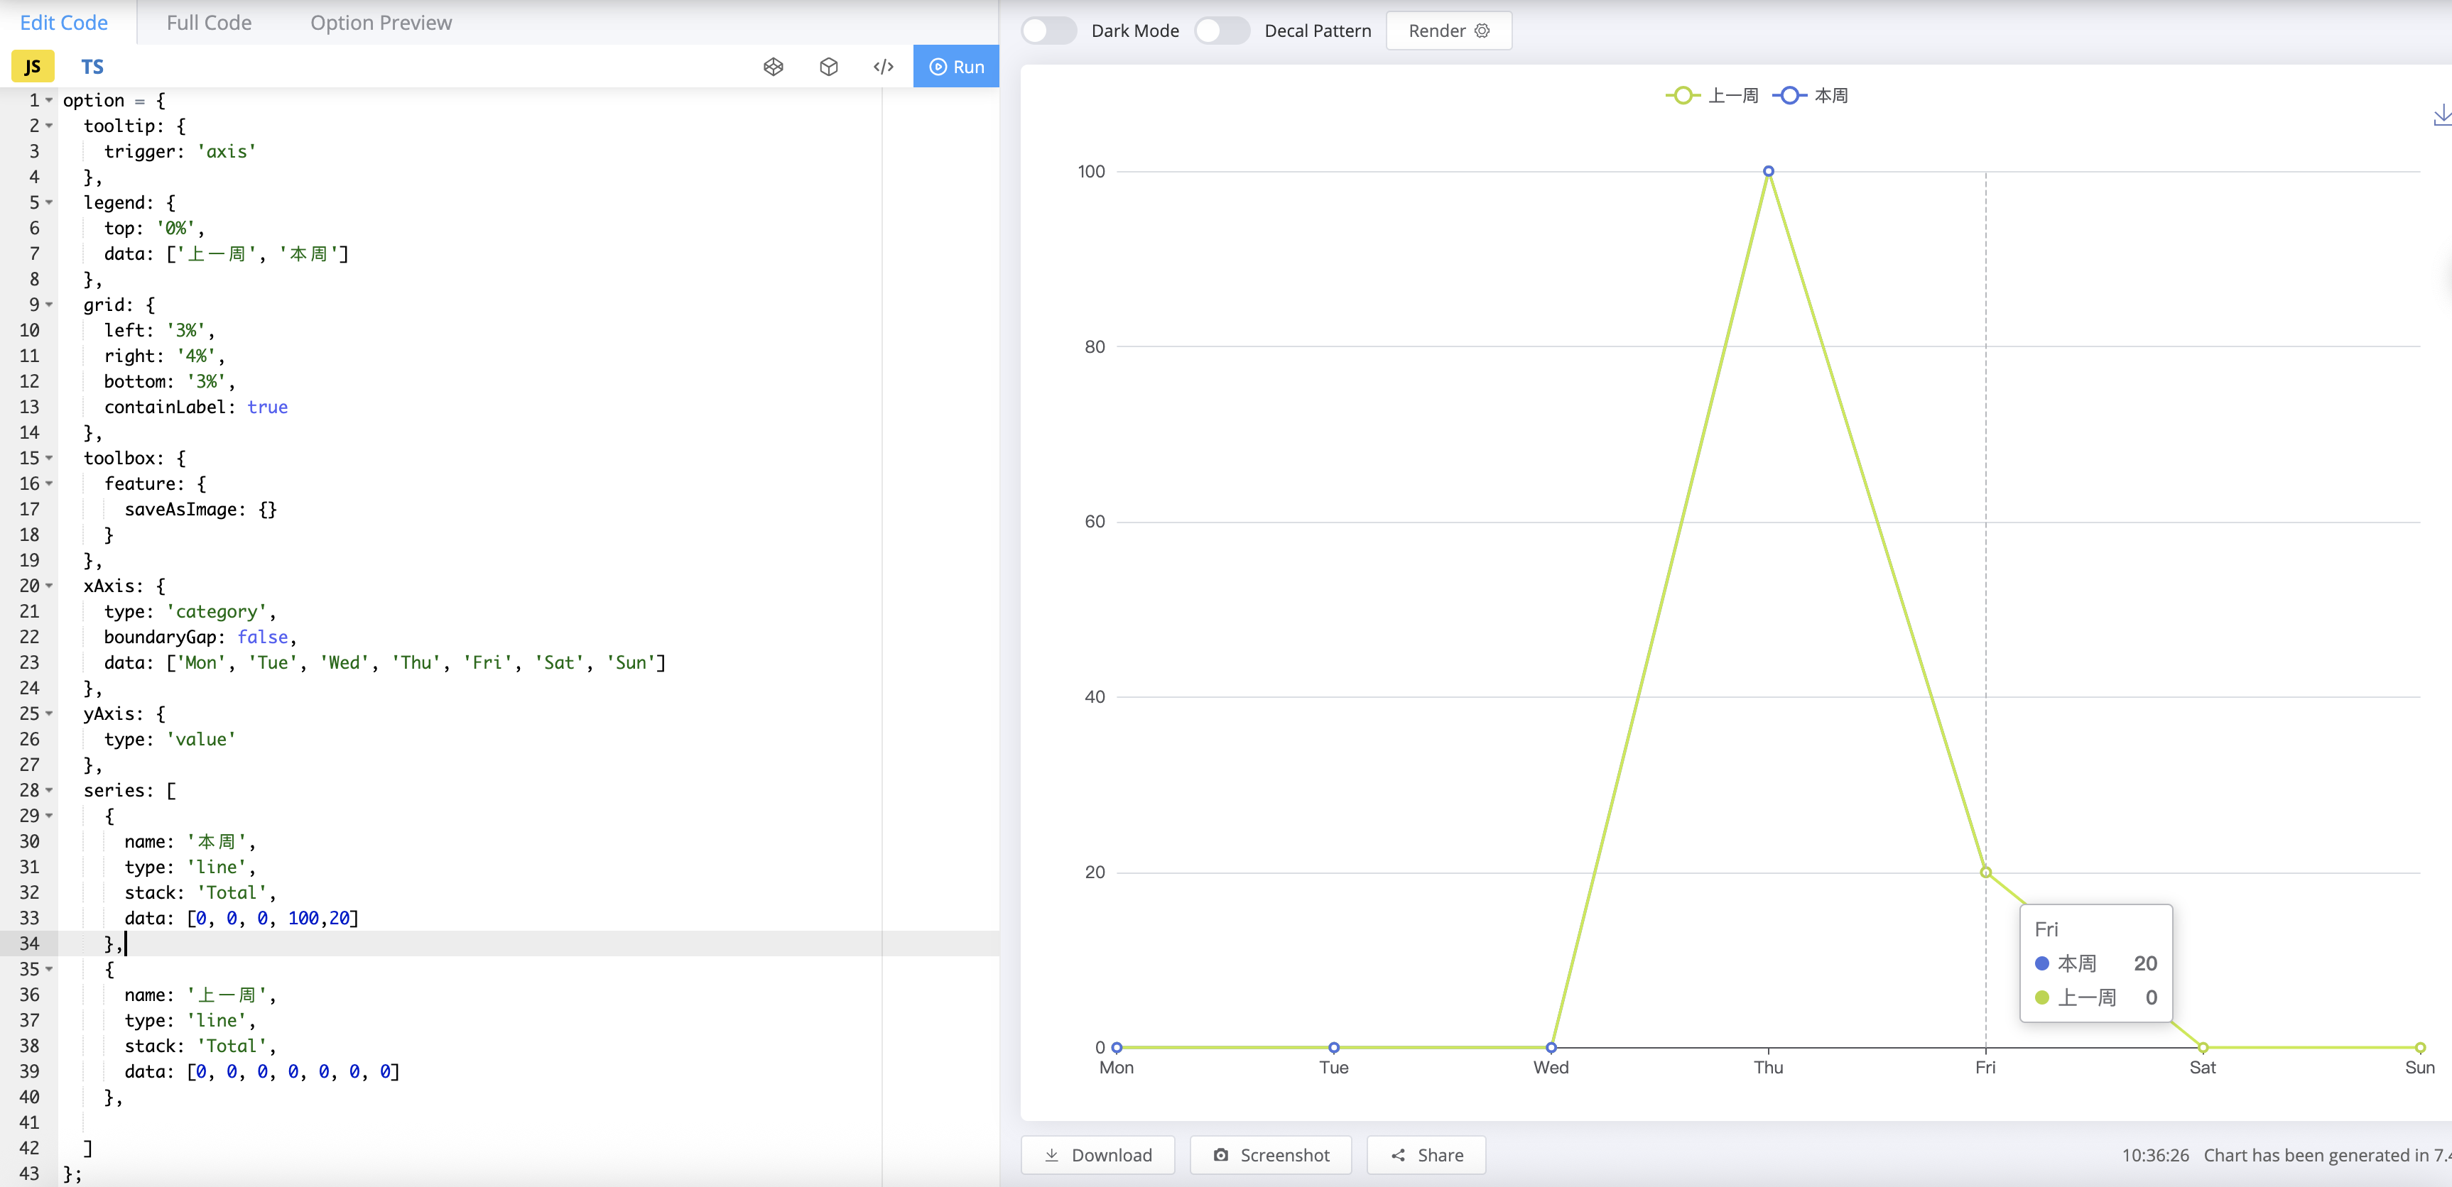Click the format code brackets icon
Screen dimensions: 2452x1187
[x=884, y=67]
